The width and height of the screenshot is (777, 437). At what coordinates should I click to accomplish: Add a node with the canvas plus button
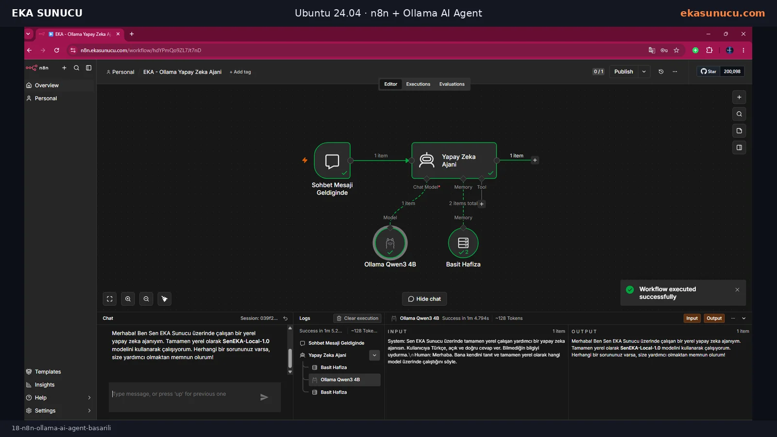pos(739,97)
